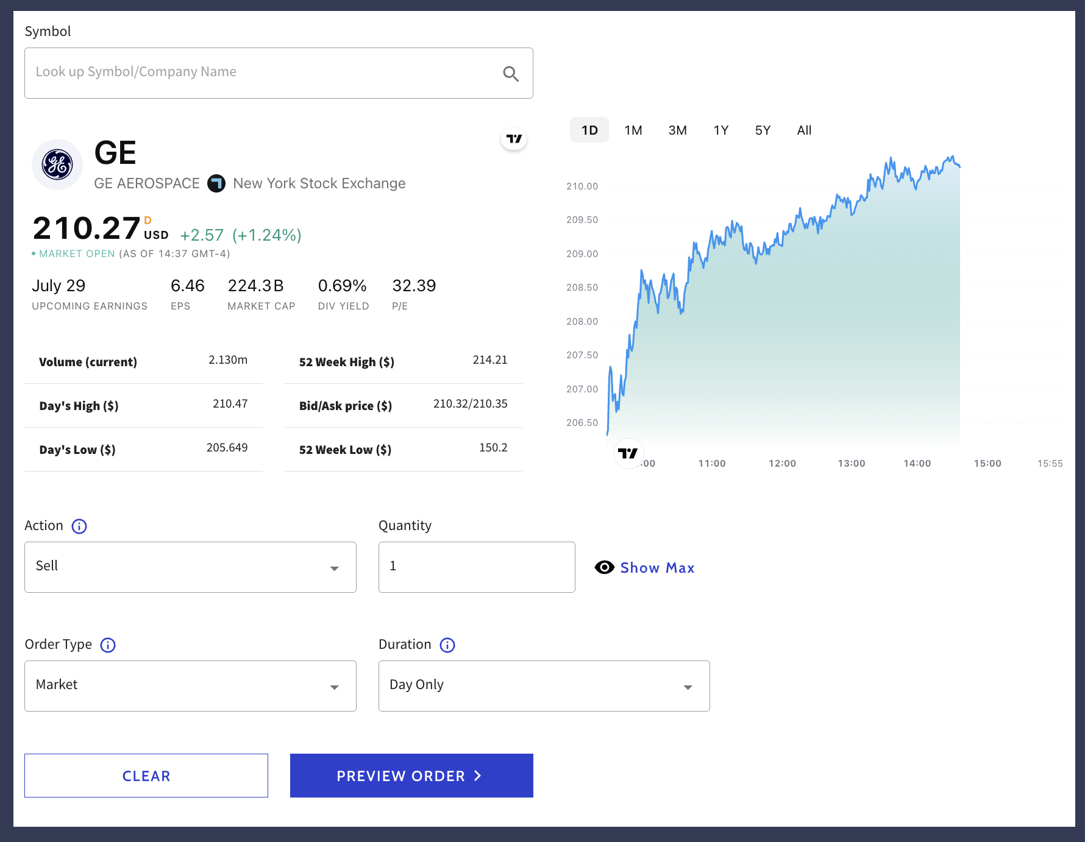Click the GE company logo
Viewport: 1085px width, 842px height.
pyautogui.click(x=57, y=165)
